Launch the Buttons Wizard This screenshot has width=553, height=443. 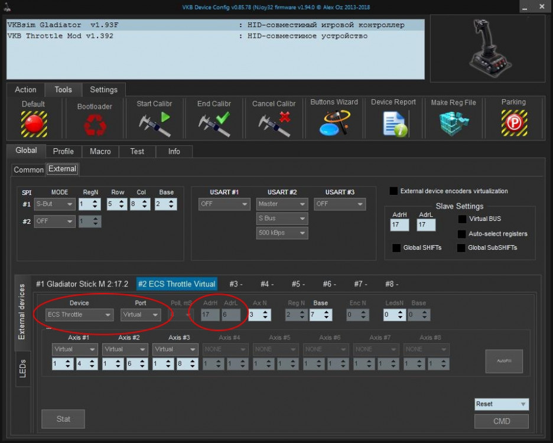coord(334,123)
